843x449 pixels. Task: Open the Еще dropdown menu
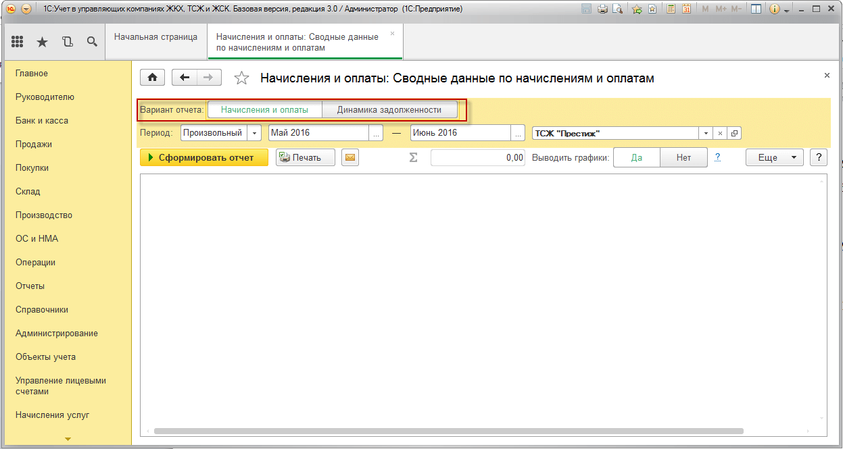coord(774,157)
